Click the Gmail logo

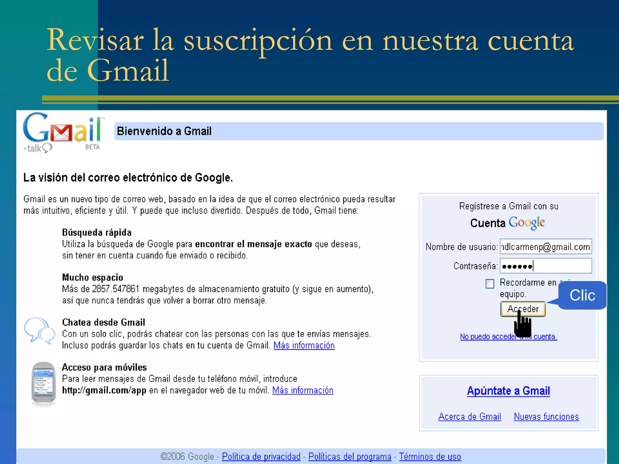(x=64, y=133)
